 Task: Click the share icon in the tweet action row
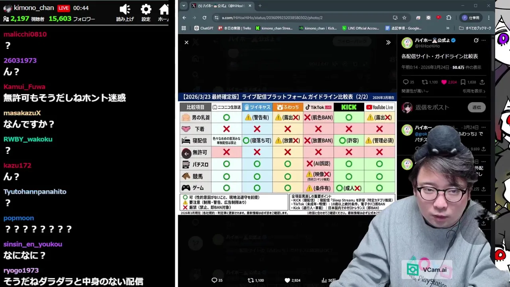pyautogui.click(x=482, y=82)
